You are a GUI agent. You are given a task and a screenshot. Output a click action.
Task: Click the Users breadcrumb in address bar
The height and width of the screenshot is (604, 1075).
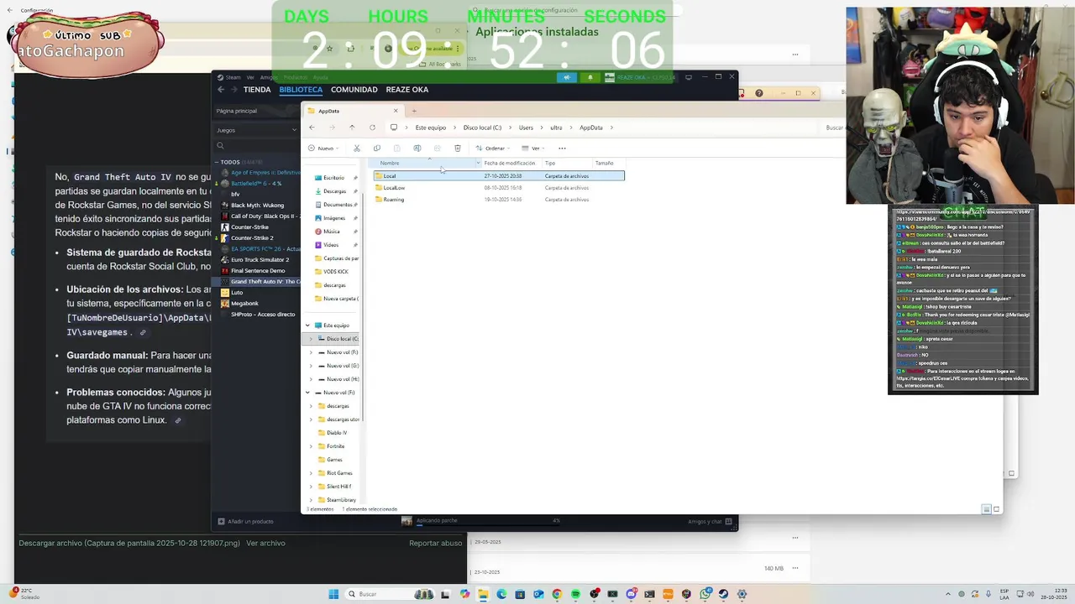(x=526, y=128)
